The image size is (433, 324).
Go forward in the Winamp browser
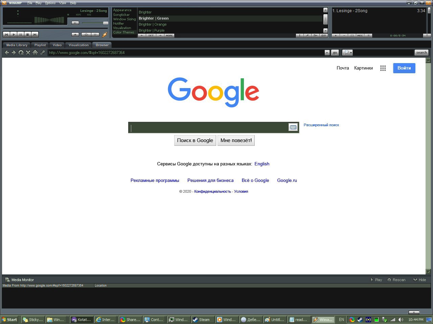14,52
